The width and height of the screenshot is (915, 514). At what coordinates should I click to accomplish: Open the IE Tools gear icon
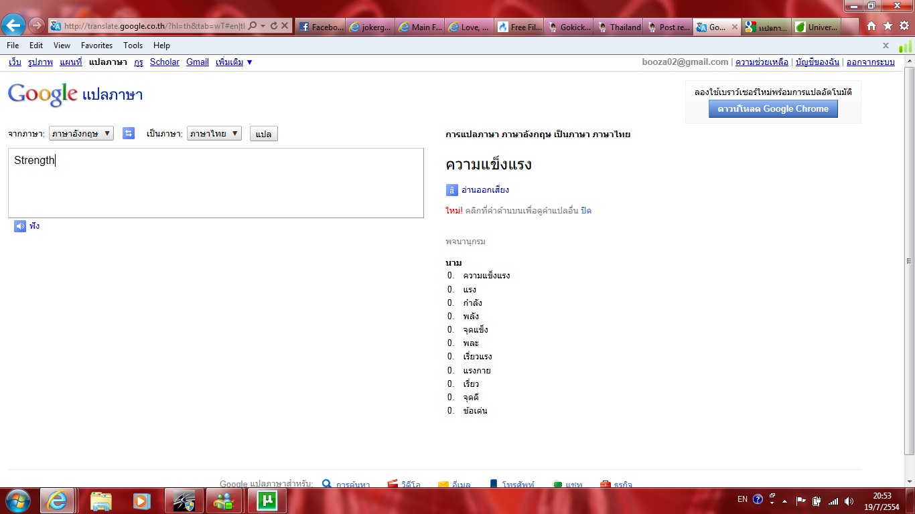pos(904,26)
